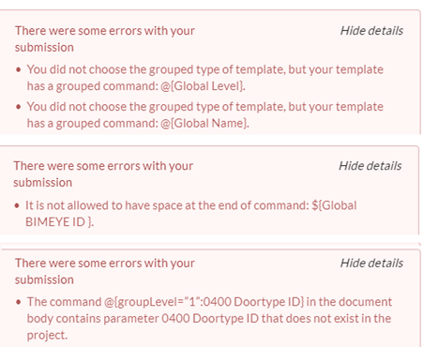Click the errors heading above the Doortype ID message

click(105, 271)
